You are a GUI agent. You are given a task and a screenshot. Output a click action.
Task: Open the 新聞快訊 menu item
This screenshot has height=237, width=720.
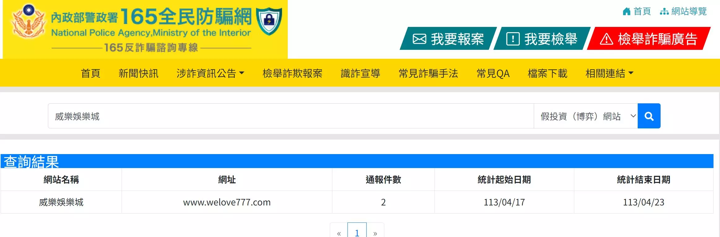[139, 73]
